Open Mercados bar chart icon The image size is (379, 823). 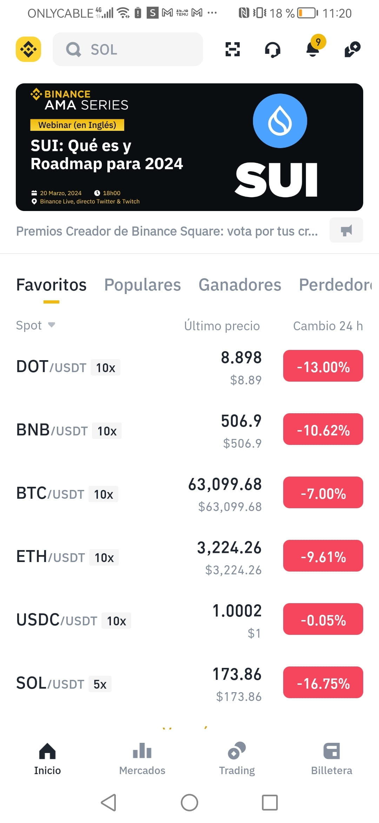point(142,750)
